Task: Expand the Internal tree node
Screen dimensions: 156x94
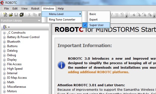Action: tap(4, 73)
